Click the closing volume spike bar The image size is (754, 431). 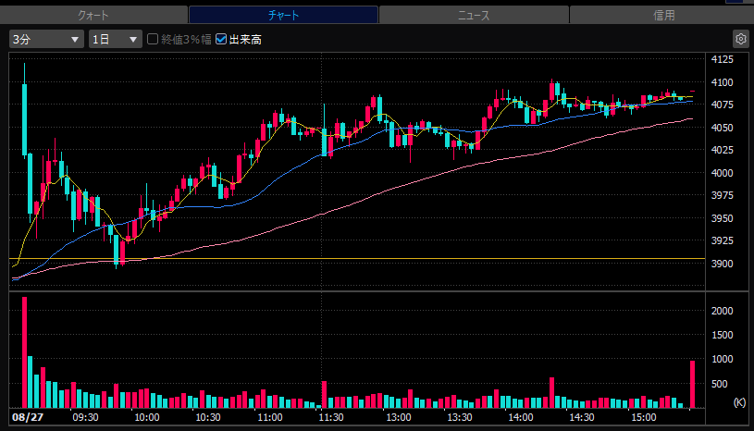pyautogui.click(x=692, y=384)
